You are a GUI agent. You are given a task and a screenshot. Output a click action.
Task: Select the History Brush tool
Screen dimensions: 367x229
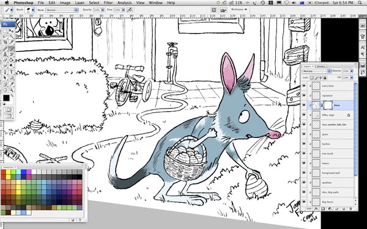point(11,54)
